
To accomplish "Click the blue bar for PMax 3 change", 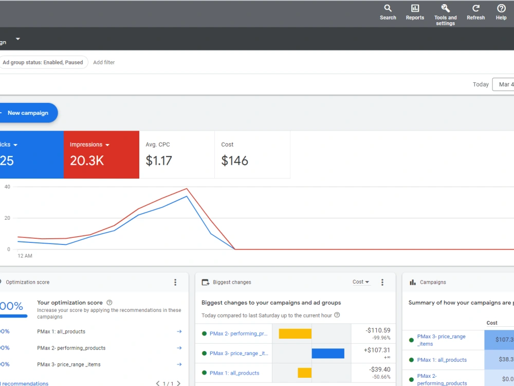I will [x=328, y=353].
